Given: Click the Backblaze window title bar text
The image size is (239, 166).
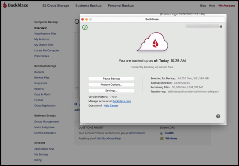Looking at the screenshot, I should [152, 19].
